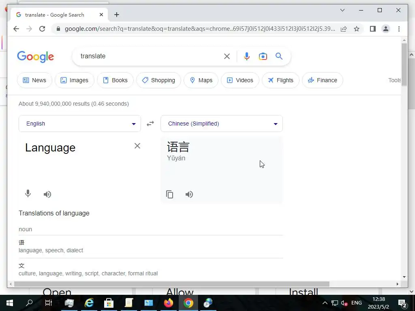The height and width of the screenshot is (311, 415).
Task: Open network status in system tray
Action: [x=334, y=303]
